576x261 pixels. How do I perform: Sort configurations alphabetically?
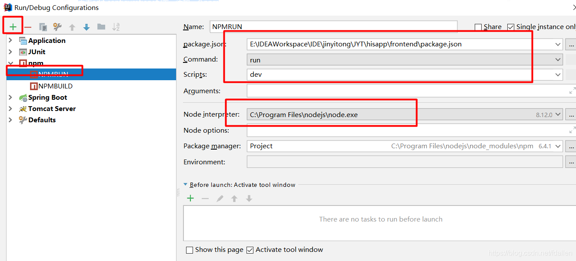point(116,27)
